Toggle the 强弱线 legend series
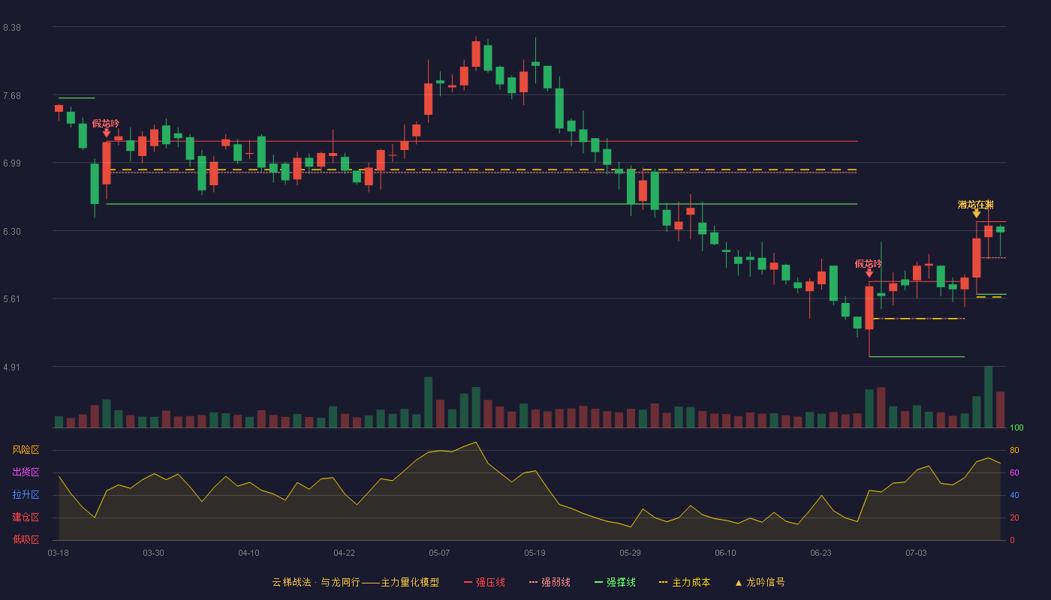Image resolution: width=1051 pixels, height=600 pixels. [x=550, y=582]
